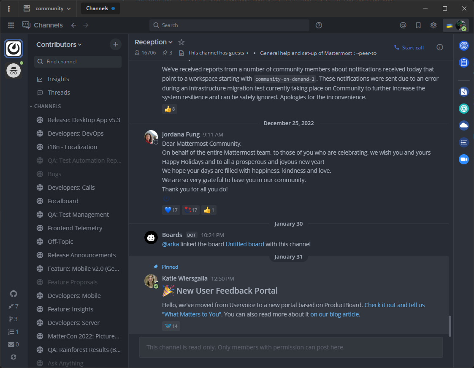This screenshot has height=368, width=474.
Task: Open saved messages bookmark icon
Action: [x=418, y=25]
